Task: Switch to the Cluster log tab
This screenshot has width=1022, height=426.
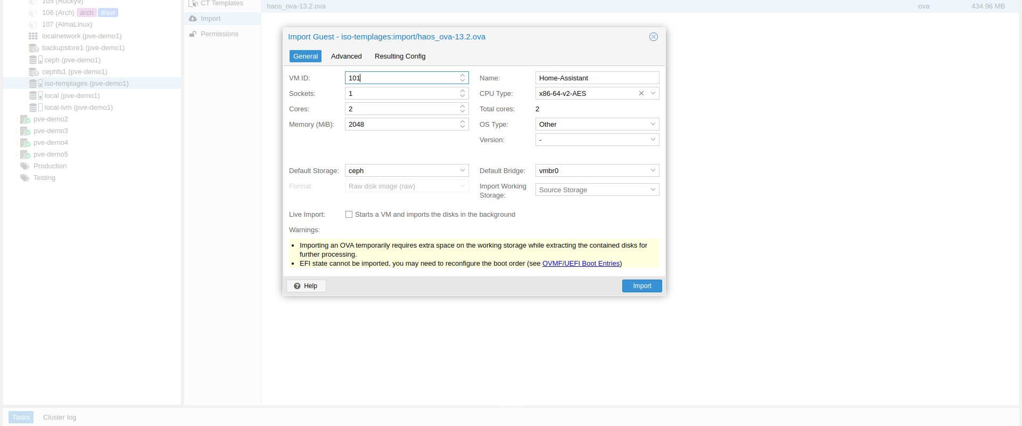Action: (60, 417)
